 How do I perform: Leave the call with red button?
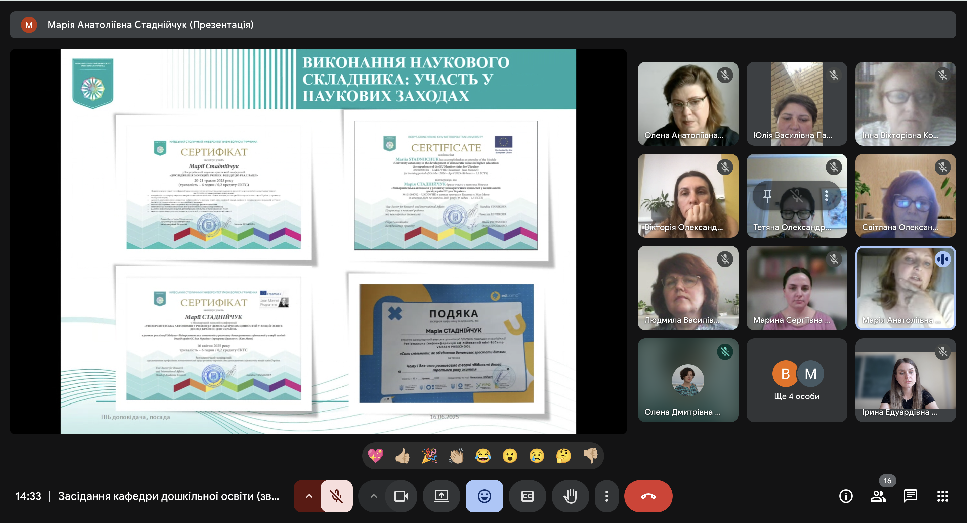click(648, 496)
